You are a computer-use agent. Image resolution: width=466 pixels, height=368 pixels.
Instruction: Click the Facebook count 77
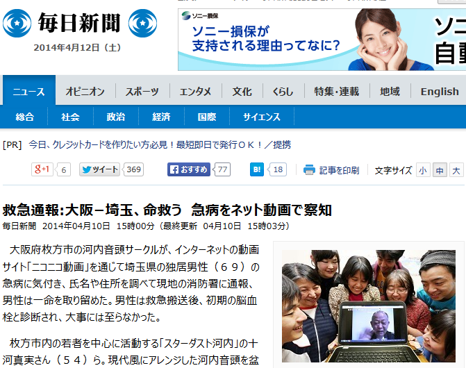point(222,169)
